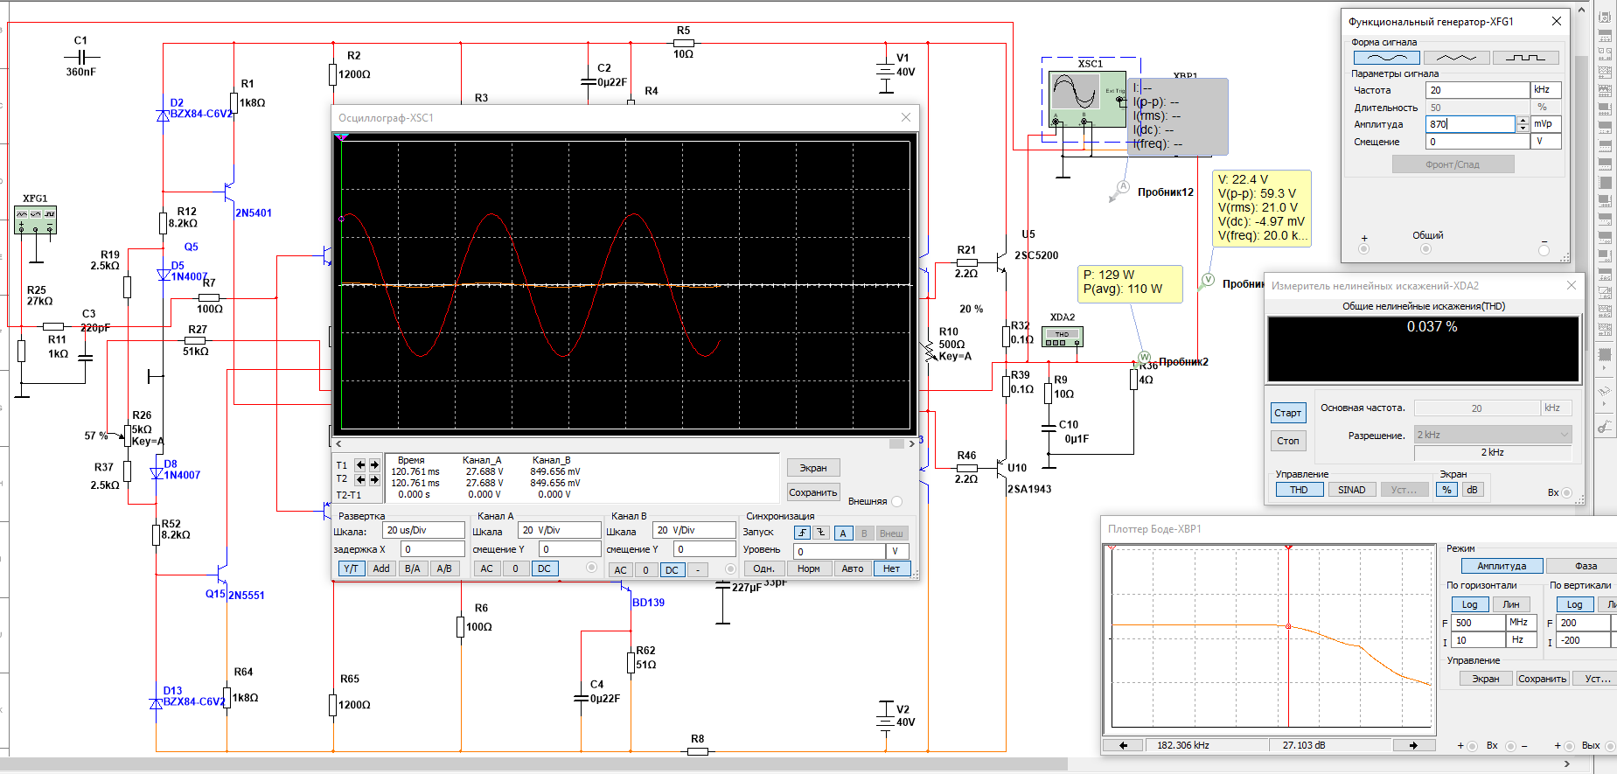Screen dimensions: 1617x774
Task: Toggle distortion analyzer Вх terminal
Action: (1566, 492)
